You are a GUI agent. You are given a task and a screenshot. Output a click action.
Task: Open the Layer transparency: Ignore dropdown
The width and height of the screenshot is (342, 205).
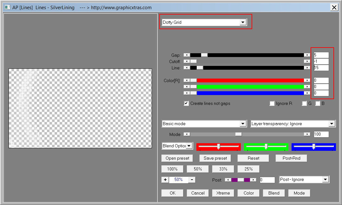[332, 124]
